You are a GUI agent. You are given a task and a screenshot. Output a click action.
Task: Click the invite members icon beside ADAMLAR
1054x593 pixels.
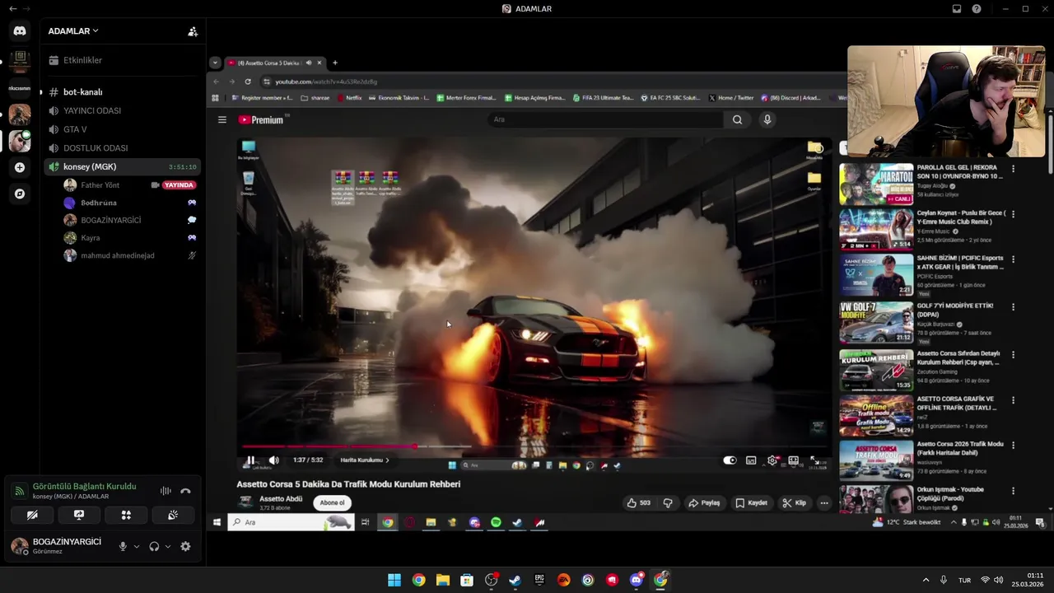(x=193, y=31)
